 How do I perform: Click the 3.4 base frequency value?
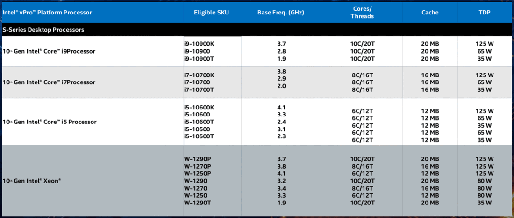(282, 188)
